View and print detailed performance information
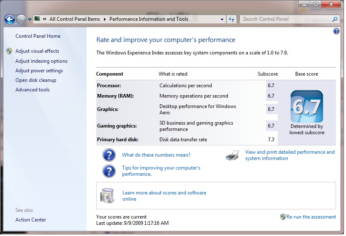Screen dimensions: 346x236 pos(290,155)
